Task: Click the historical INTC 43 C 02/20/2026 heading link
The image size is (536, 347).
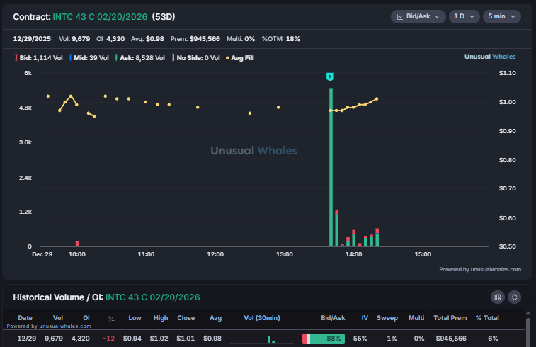Action: 152,297
